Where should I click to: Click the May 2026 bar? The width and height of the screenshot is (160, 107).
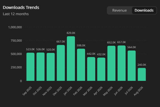(x=111, y=63)
